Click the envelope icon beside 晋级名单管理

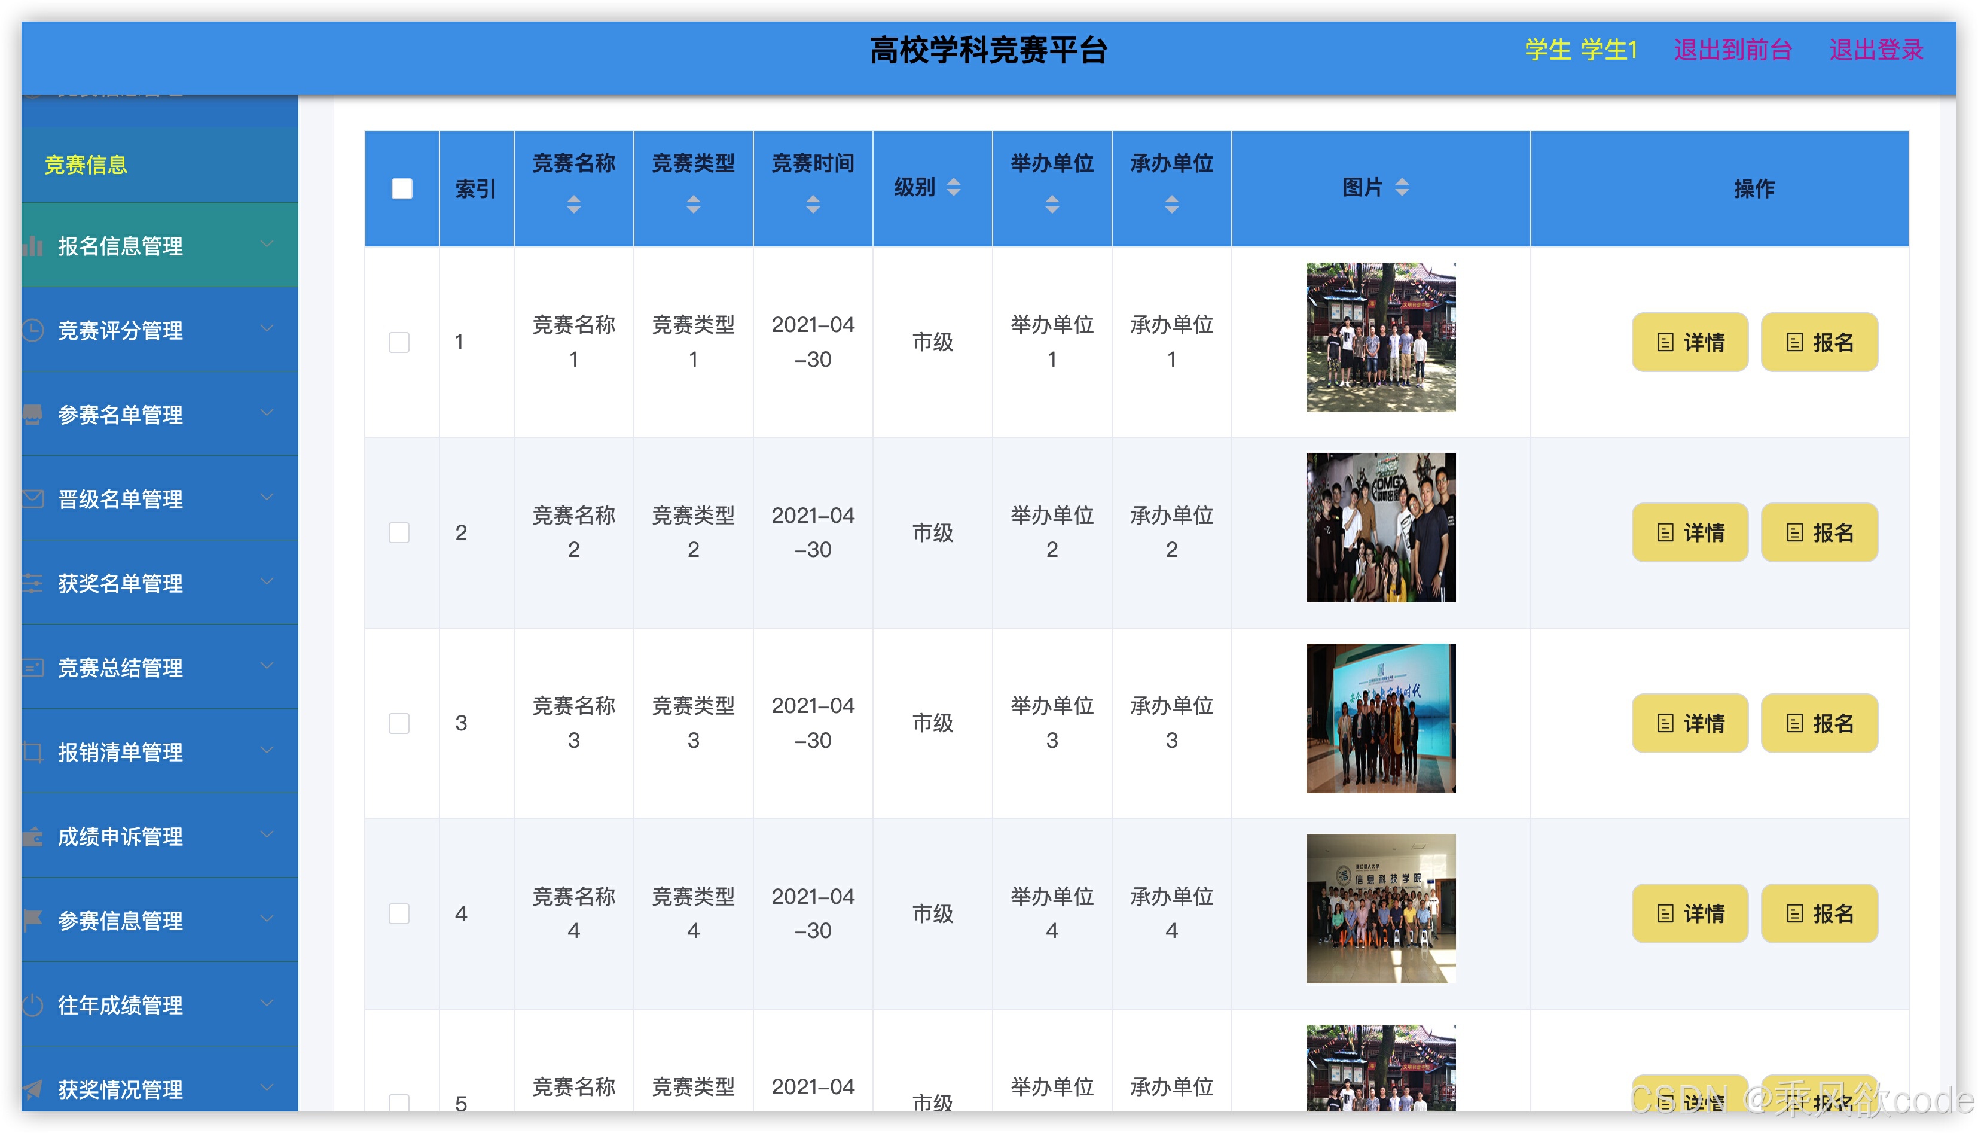coord(33,499)
